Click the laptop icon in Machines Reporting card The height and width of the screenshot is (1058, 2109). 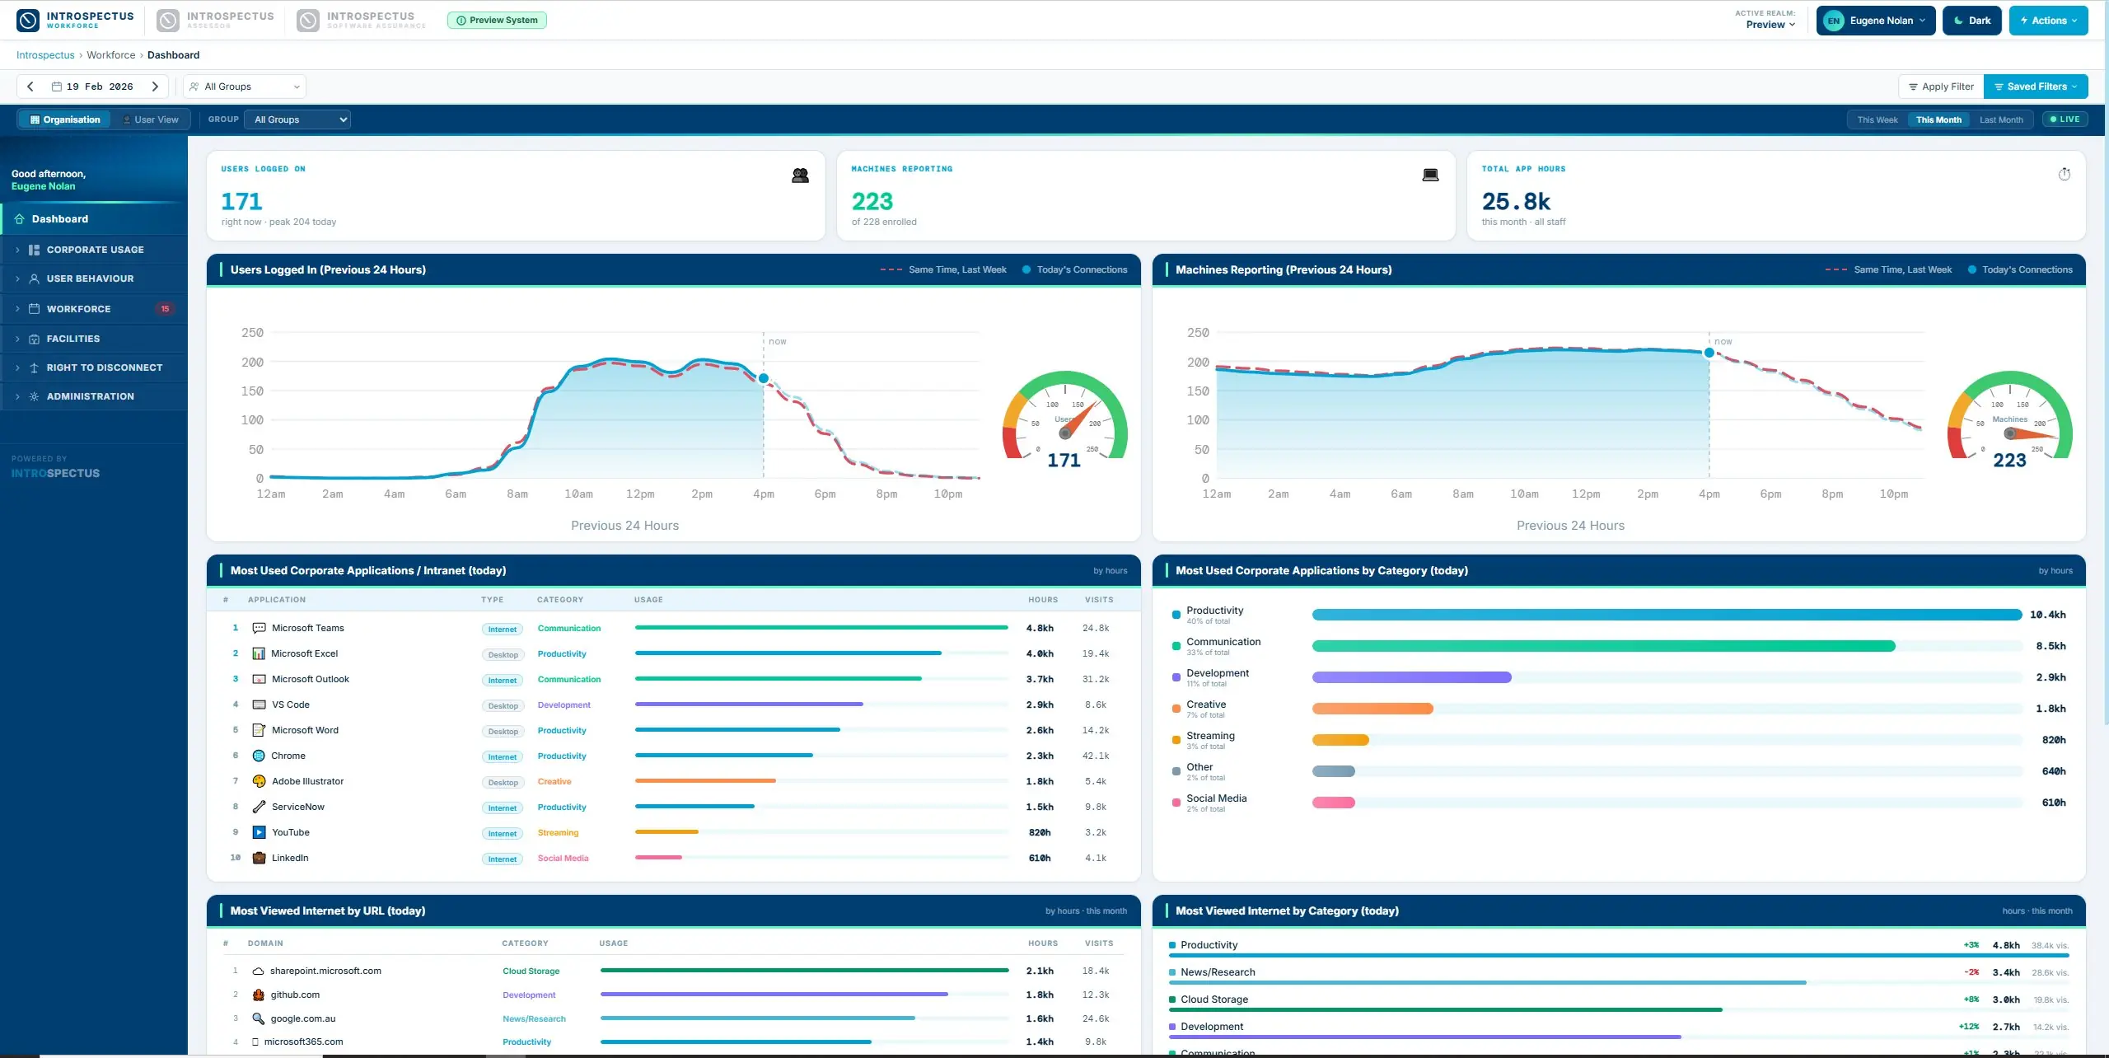pos(1430,175)
